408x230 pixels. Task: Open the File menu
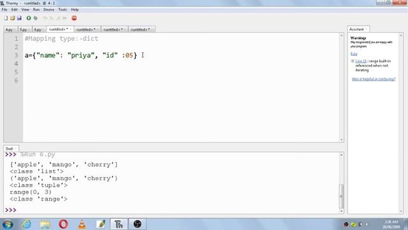[4, 10]
